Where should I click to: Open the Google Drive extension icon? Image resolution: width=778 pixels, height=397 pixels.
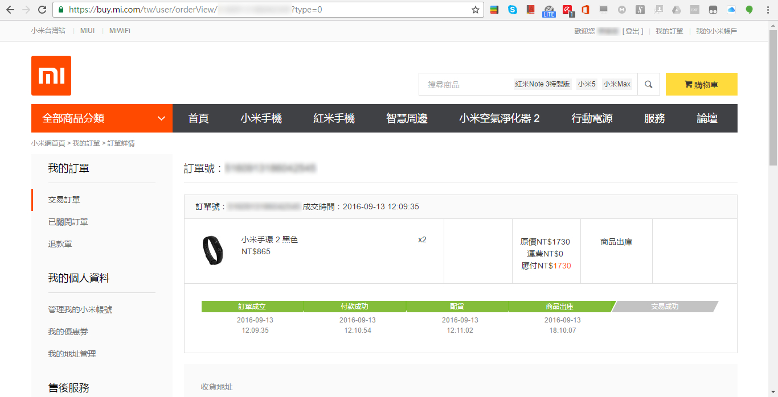point(677,10)
